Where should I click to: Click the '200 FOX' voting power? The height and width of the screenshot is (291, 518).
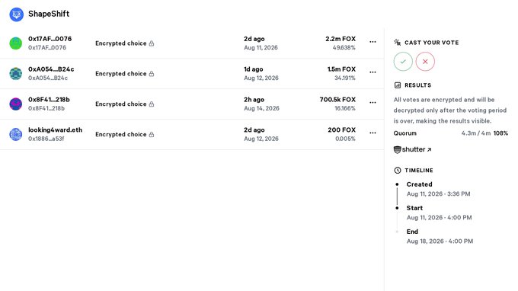point(341,130)
